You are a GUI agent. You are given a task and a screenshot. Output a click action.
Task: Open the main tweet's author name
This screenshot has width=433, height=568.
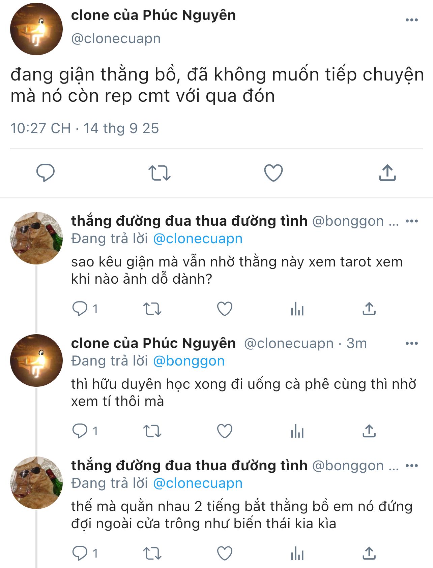pyautogui.click(x=153, y=15)
